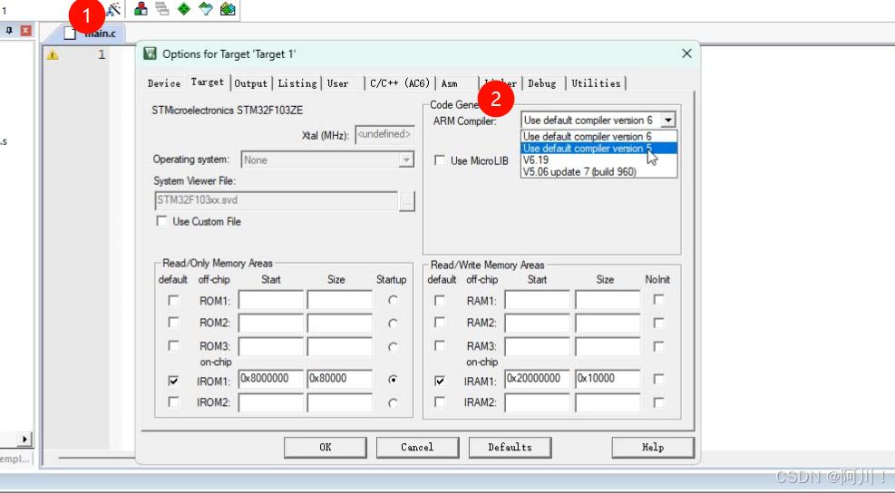This screenshot has height=493, width=895.
Task: Open Options for Target magic wand icon
Action: (x=114, y=8)
